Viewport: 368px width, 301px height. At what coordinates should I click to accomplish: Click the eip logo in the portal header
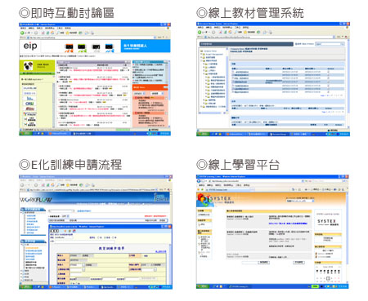tap(30, 46)
